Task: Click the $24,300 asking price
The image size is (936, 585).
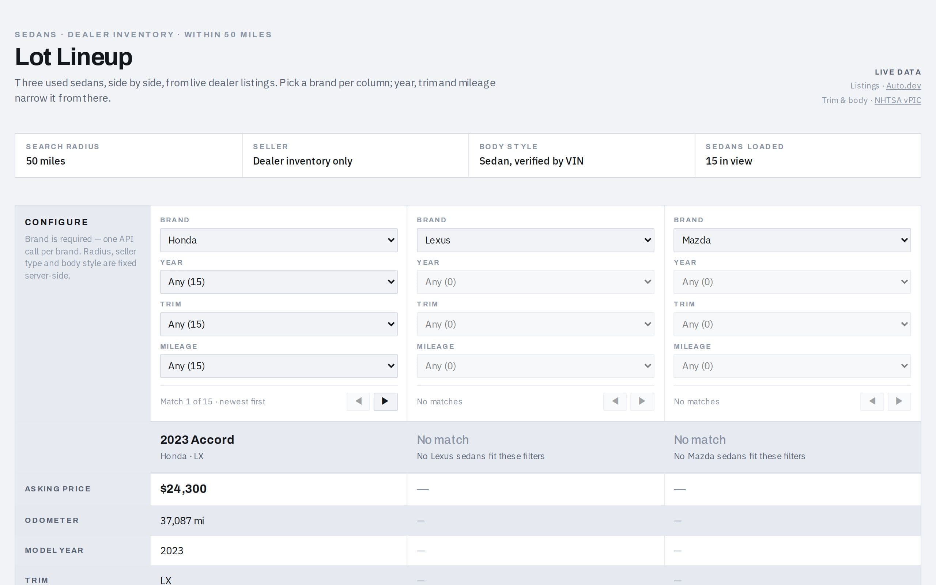Action: click(183, 489)
